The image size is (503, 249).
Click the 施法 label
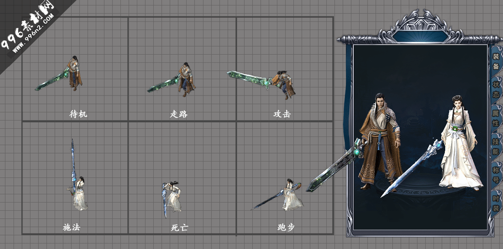(72, 227)
